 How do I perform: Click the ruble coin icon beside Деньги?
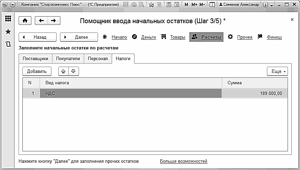point(134,37)
